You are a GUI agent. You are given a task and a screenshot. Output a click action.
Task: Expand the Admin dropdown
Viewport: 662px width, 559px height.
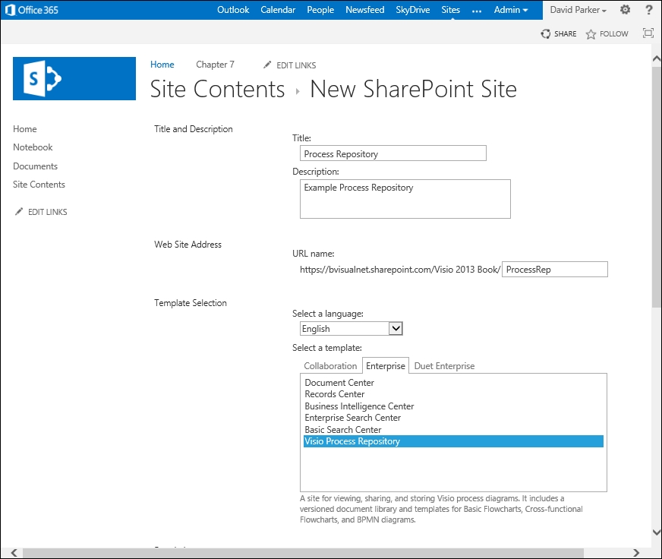click(511, 10)
